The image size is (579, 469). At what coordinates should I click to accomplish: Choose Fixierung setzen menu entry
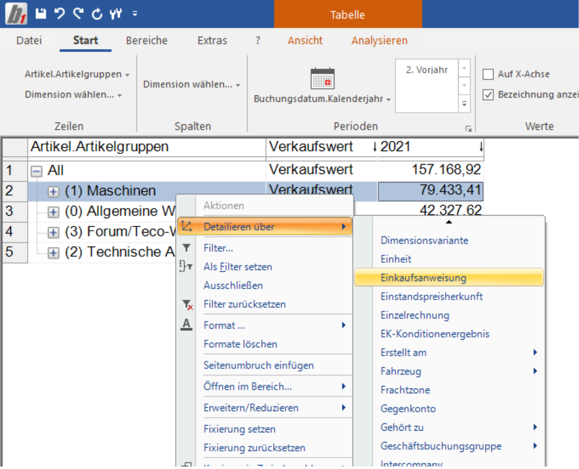coord(239,429)
